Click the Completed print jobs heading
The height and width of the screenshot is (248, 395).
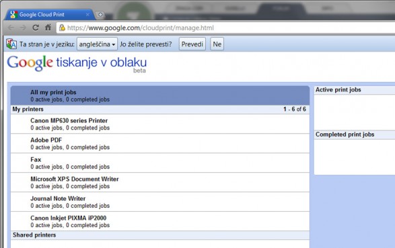click(345, 134)
